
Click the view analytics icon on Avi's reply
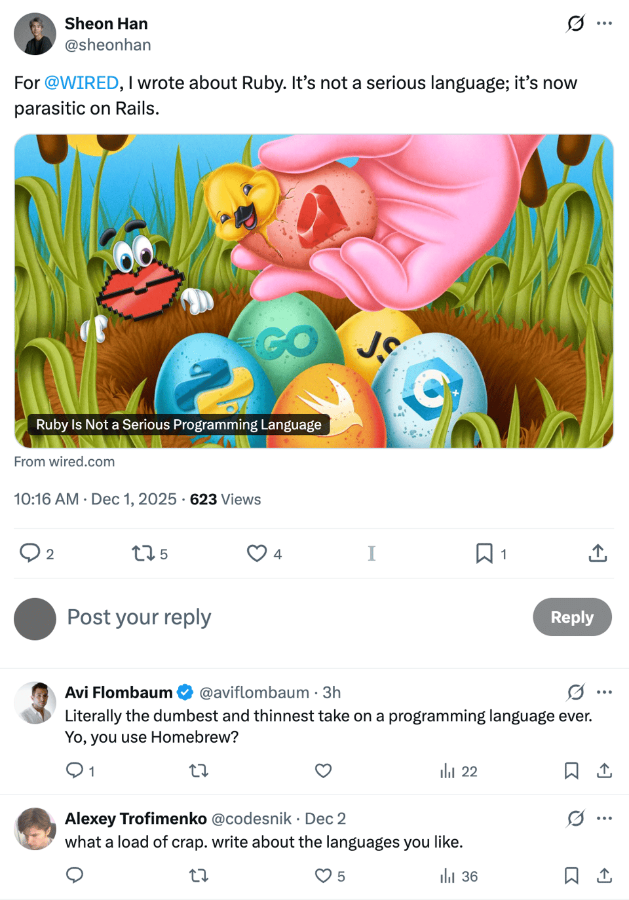point(448,771)
